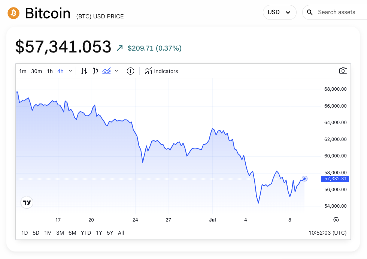Click the search magnifier icon

coord(310,12)
